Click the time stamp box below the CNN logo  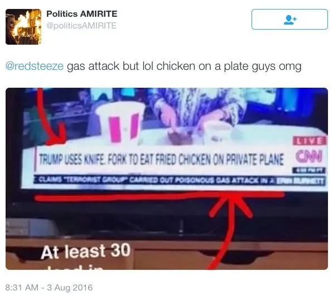point(309,170)
